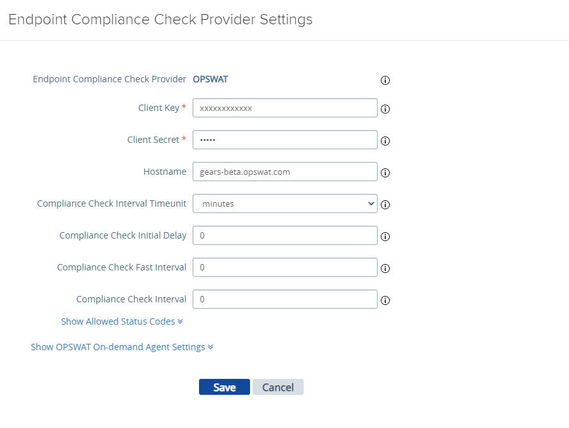Click info icon for Compliance Check Interval Timeunit
569x428 pixels.
pyautogui.click(x=385, y=205)
